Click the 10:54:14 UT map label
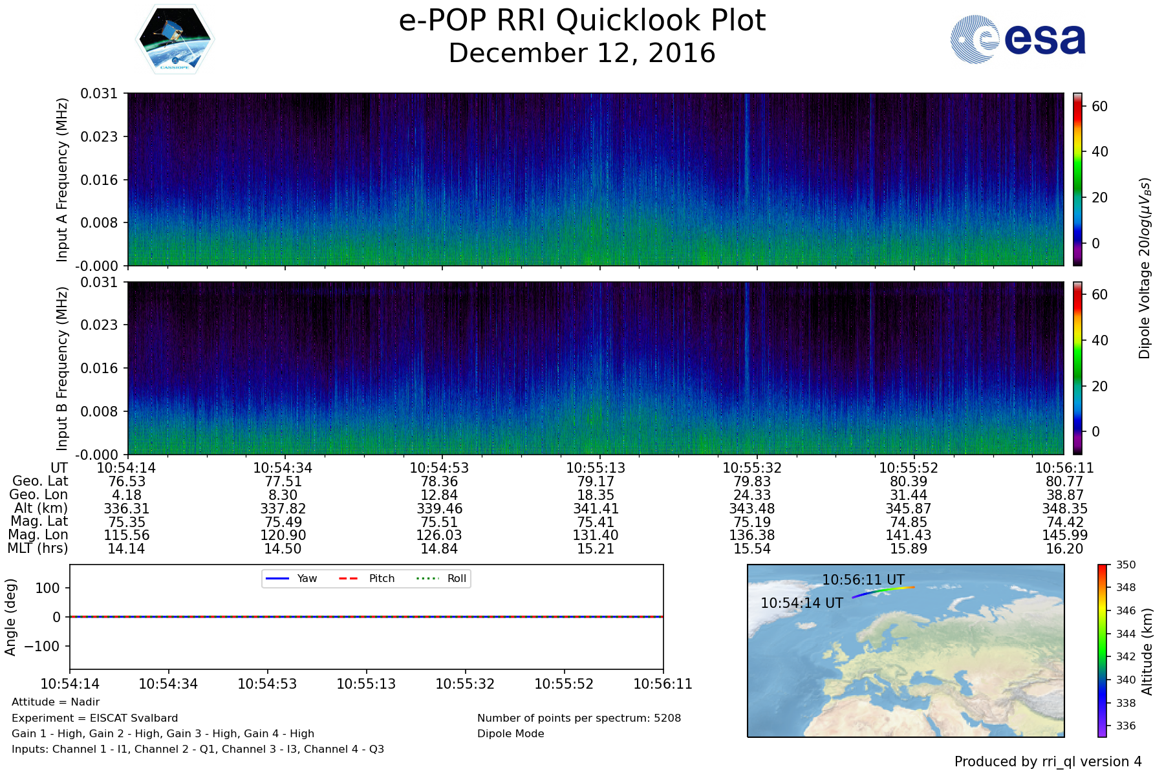Image resolution: width=1164 pixels, height=776 pixels. coord(801,603)
